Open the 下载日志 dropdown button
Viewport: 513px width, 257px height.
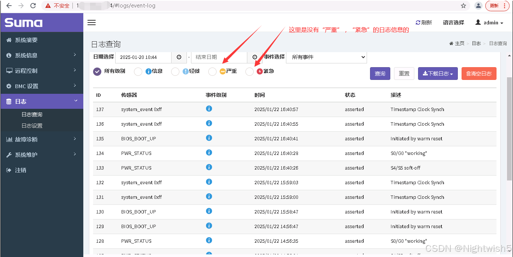(x=438, y=74)
